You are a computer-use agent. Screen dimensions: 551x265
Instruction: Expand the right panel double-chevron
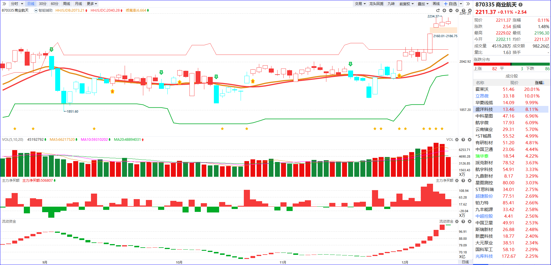tap(468, 4)
